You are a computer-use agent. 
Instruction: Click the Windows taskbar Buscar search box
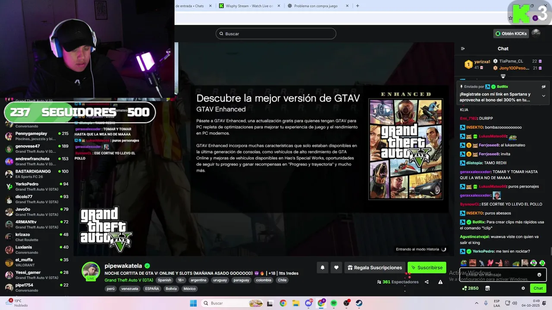point(233,303)
